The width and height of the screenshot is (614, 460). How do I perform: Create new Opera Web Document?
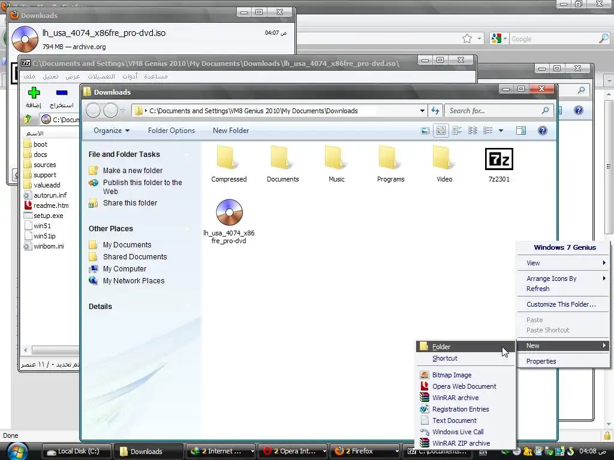[465, 386]
